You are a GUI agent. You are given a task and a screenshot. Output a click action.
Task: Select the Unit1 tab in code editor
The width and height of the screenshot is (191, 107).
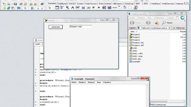coord(38,44)
